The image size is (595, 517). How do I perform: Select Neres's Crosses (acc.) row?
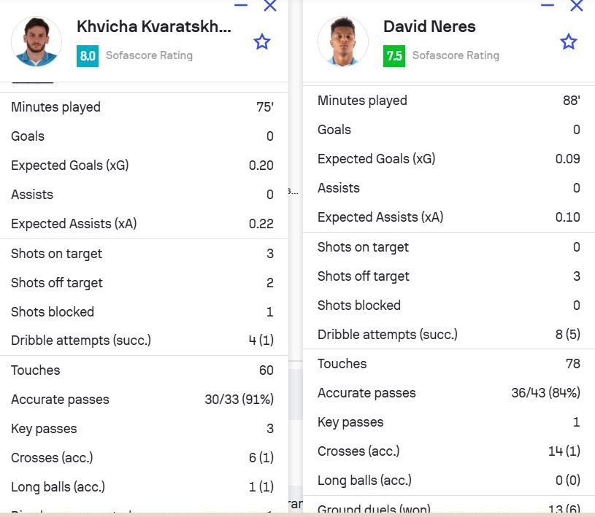tap(448, 451)
